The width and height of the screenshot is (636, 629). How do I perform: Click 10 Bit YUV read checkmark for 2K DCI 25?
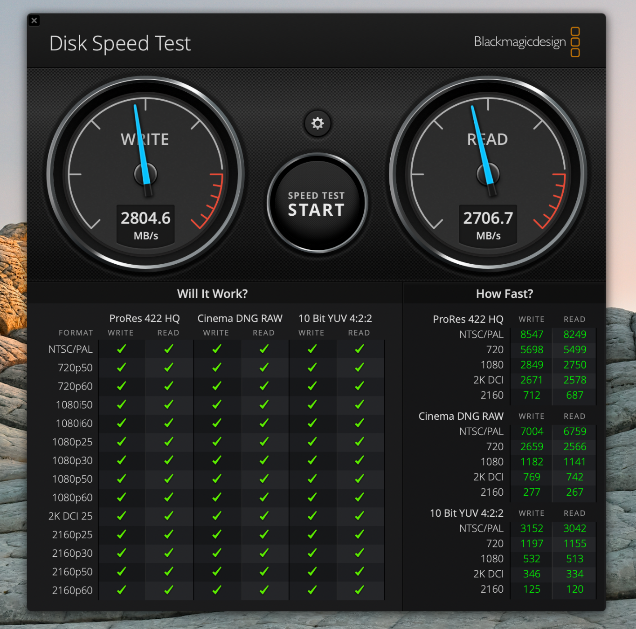[359, 516]
